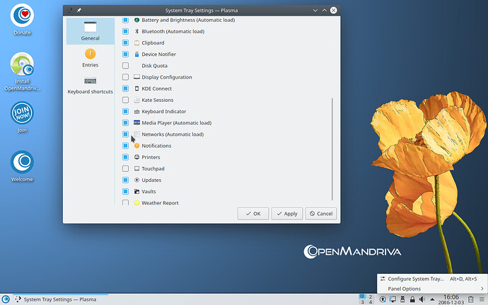The width and height of the screenshot is (488, 305).
Task: Choose Configure System Tray from context menu
Action: (432, 279)
